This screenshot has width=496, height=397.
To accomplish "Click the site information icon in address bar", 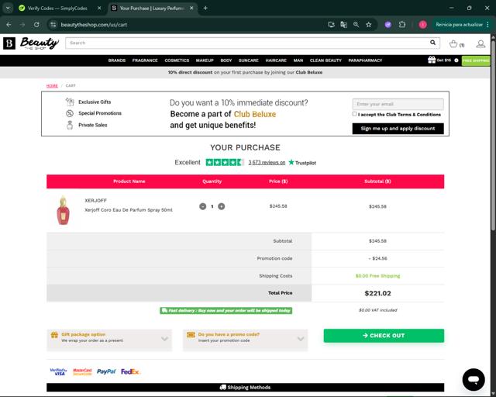I will pyautogui.click(x=53, y=24).
